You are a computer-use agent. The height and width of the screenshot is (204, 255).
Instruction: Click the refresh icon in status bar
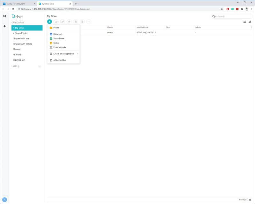click(250, 200)
